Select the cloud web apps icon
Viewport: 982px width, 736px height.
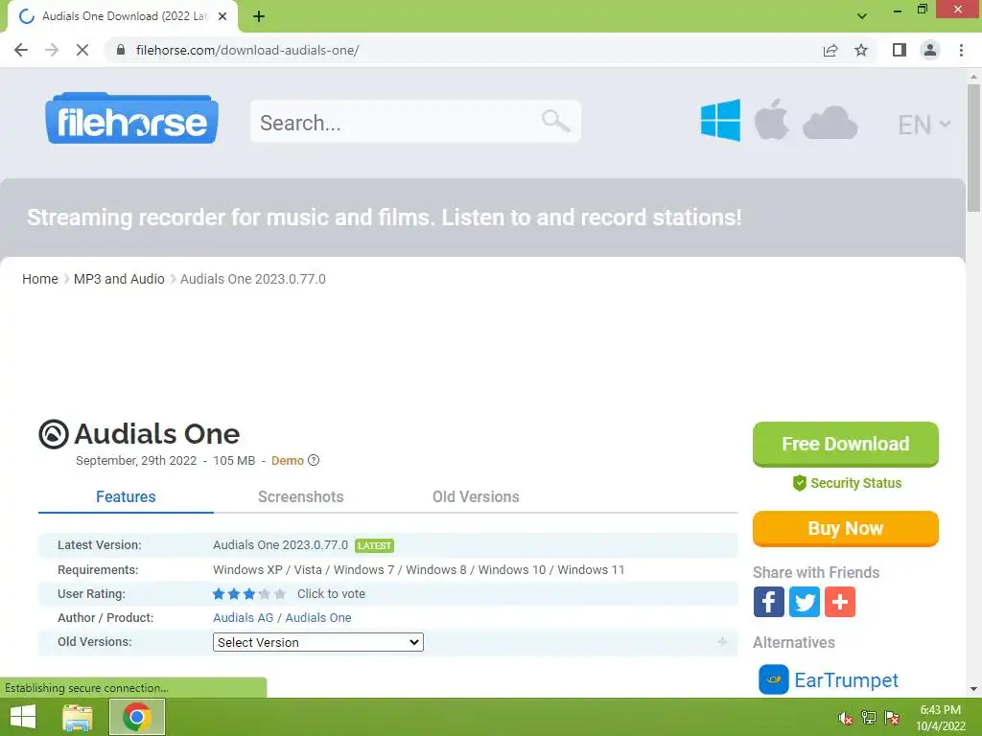coord(830,122)
